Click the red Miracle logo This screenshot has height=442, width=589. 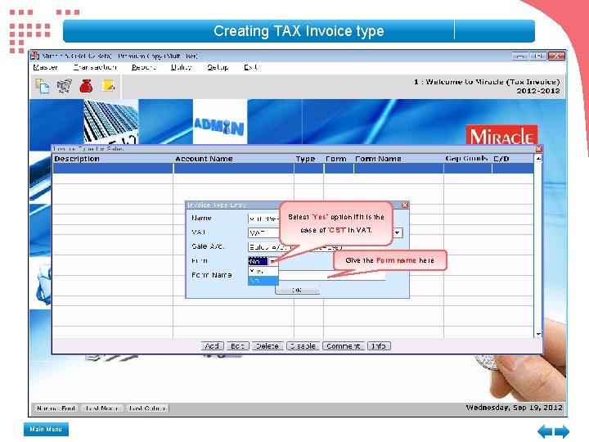pyautogui.click(x=501, y=135)
